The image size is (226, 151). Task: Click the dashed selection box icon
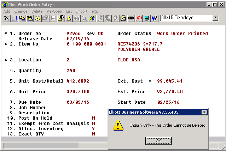pyautogui.click(x=14, y=18)
